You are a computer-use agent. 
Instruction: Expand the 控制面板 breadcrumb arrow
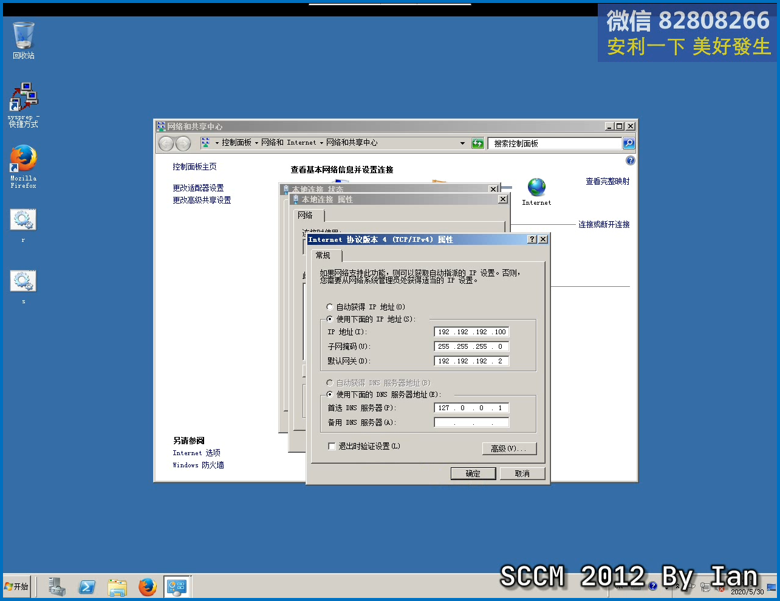(x=256, y=143)
